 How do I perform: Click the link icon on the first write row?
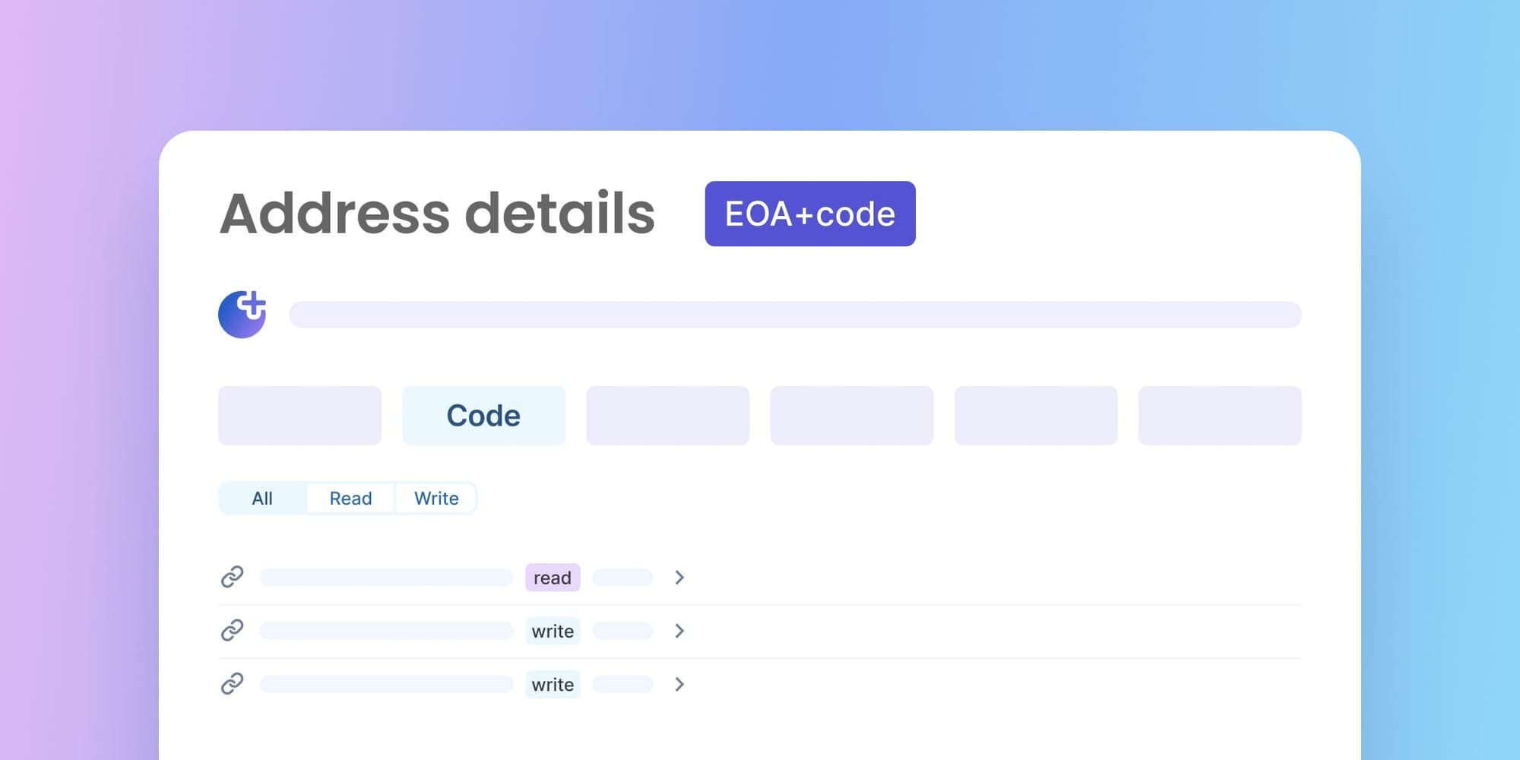[x=232, y=631]
